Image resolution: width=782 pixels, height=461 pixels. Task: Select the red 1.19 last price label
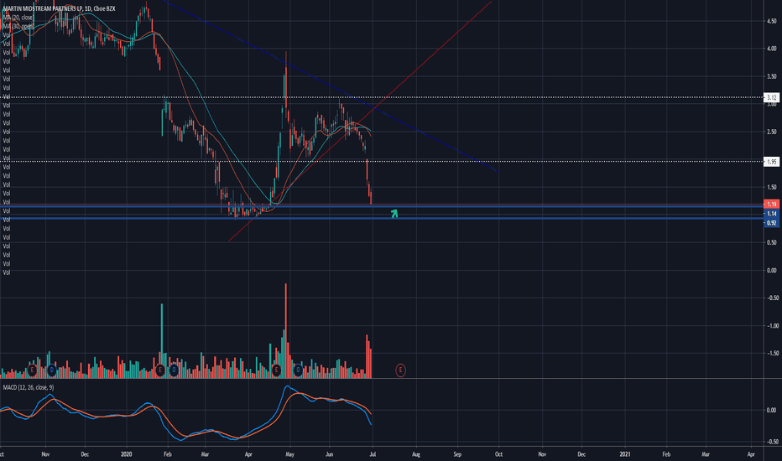tap(772, 205)
